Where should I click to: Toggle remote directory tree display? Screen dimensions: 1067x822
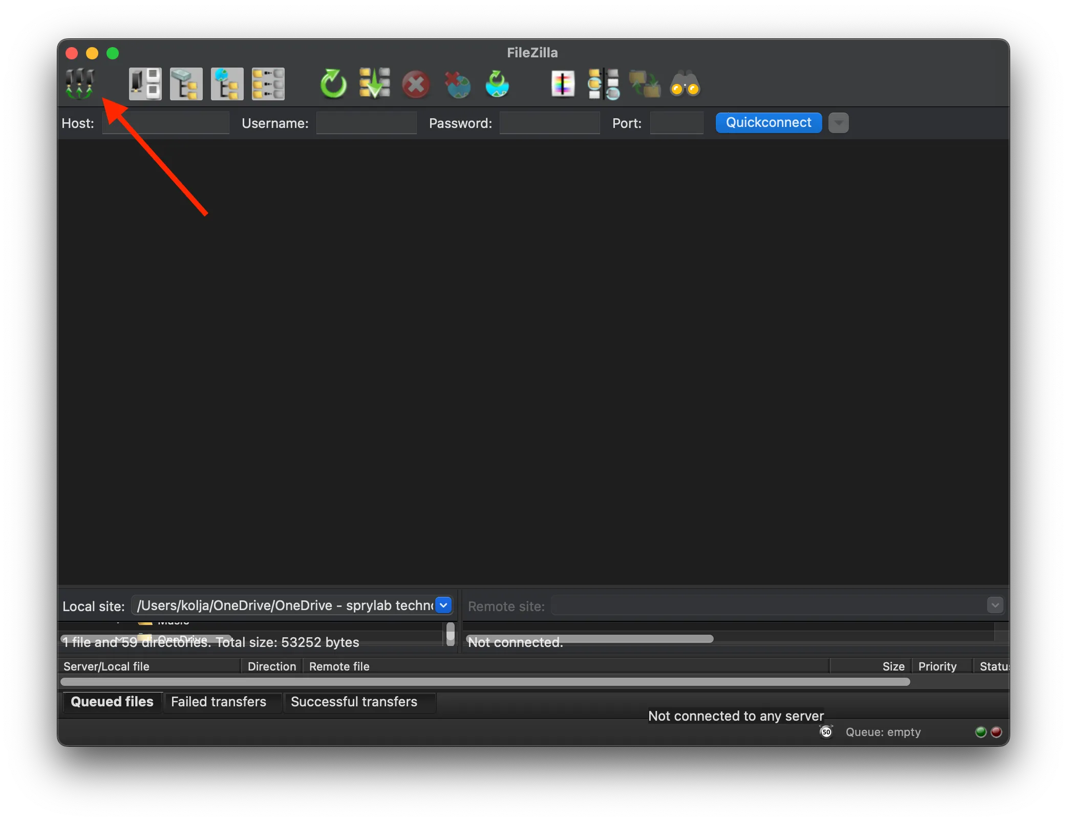click(x=227, y=84)
